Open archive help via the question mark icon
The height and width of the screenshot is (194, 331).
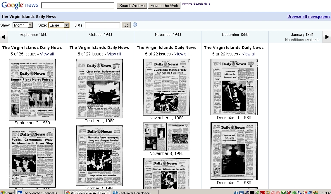point(135,25)
